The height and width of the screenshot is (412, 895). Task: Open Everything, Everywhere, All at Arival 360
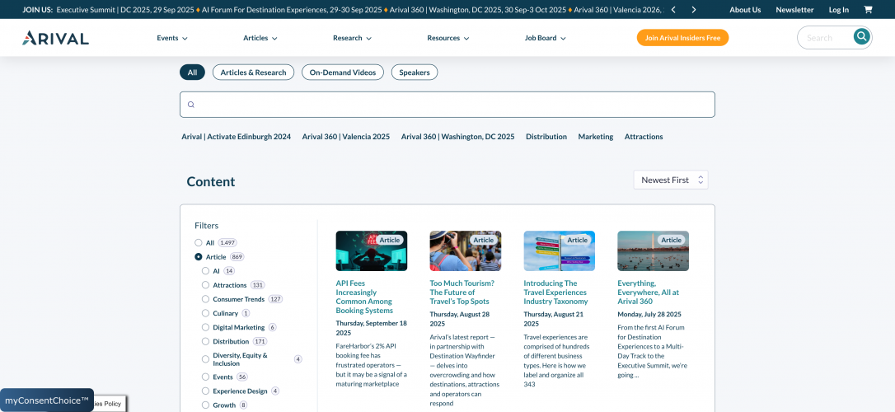[649, 293]
